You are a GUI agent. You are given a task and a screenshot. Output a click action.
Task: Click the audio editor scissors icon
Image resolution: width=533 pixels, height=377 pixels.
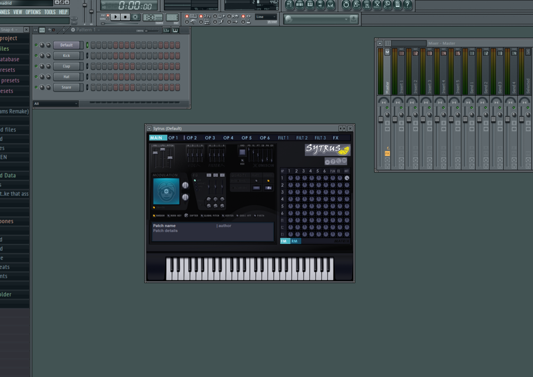[377, 5]
